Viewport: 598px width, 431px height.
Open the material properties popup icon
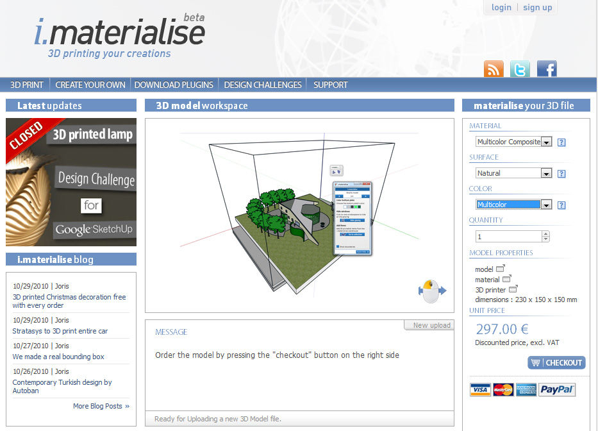click(x=507, y=279)
